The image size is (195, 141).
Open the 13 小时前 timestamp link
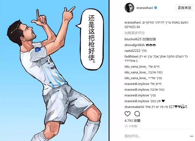click(131, 126)
